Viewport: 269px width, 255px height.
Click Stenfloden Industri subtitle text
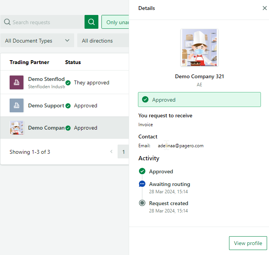click(46, 87)
